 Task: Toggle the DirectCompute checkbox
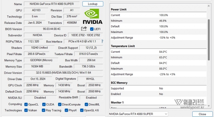[60, 104]
